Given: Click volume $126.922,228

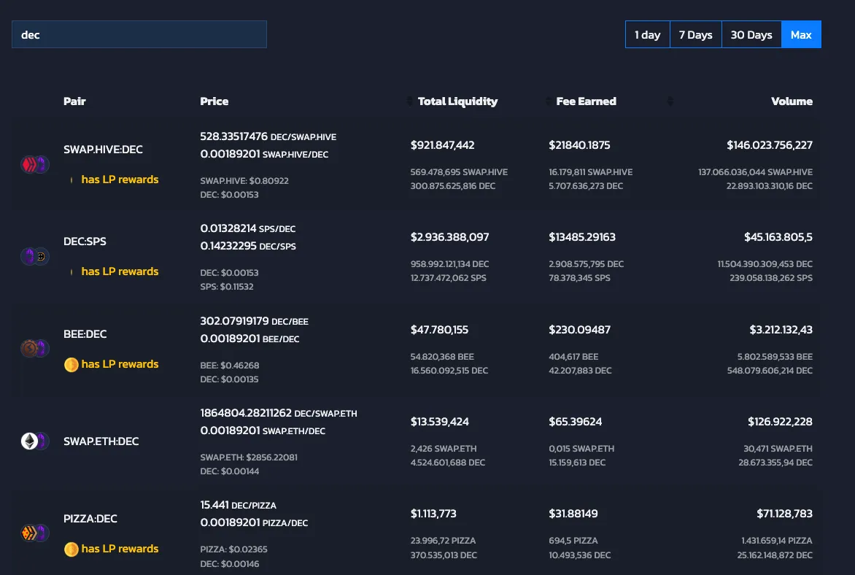Looking at the screenshot, I should [781, 422].
